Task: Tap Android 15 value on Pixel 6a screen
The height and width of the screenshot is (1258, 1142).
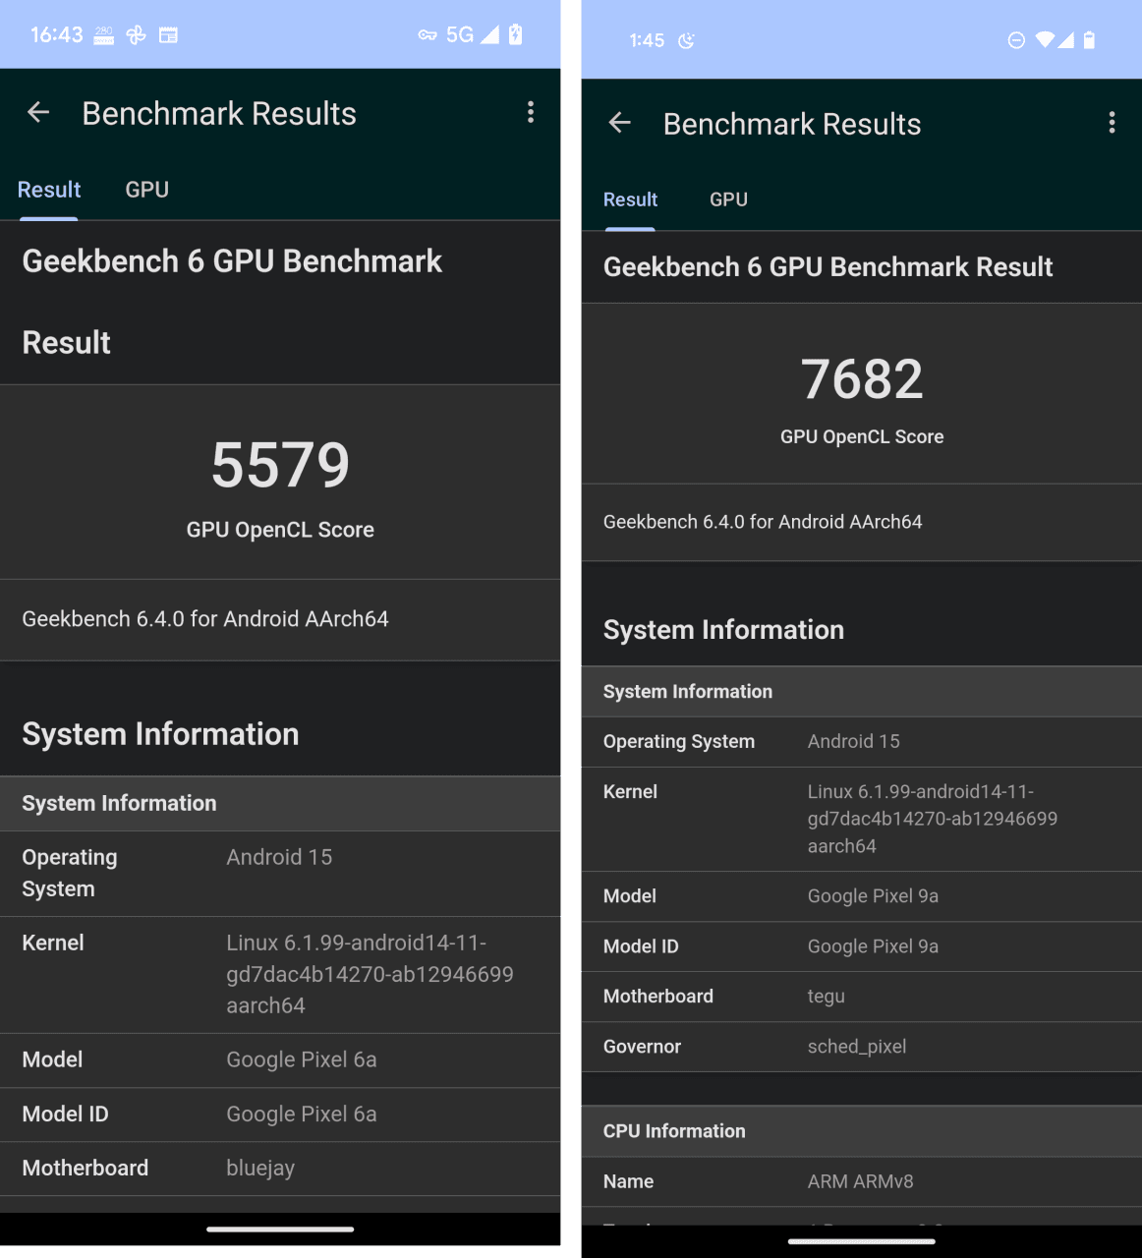Action: [x=279, y=857]
